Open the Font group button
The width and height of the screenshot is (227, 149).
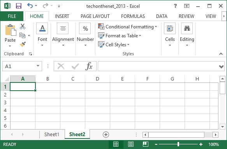click(x=42, y=35)
